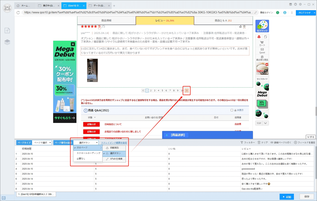Click the Mega Debut 今すぐもらう banner
The image size is (317, 201).
[65, 118]
